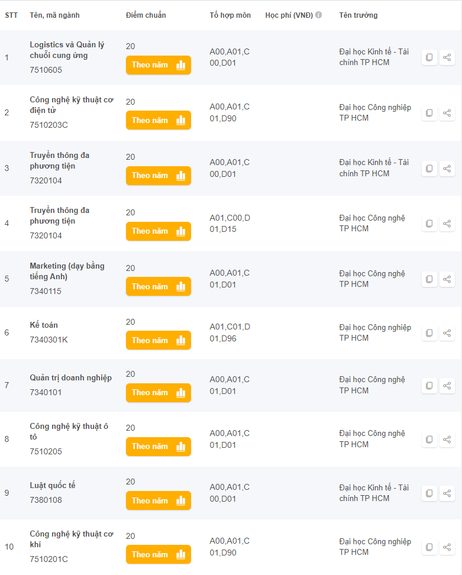Click the copy icon in row 2

coord(429,113)
